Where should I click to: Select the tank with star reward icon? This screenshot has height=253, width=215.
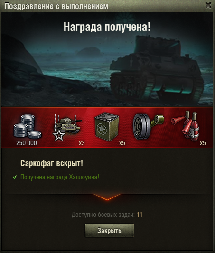[67, 127]
